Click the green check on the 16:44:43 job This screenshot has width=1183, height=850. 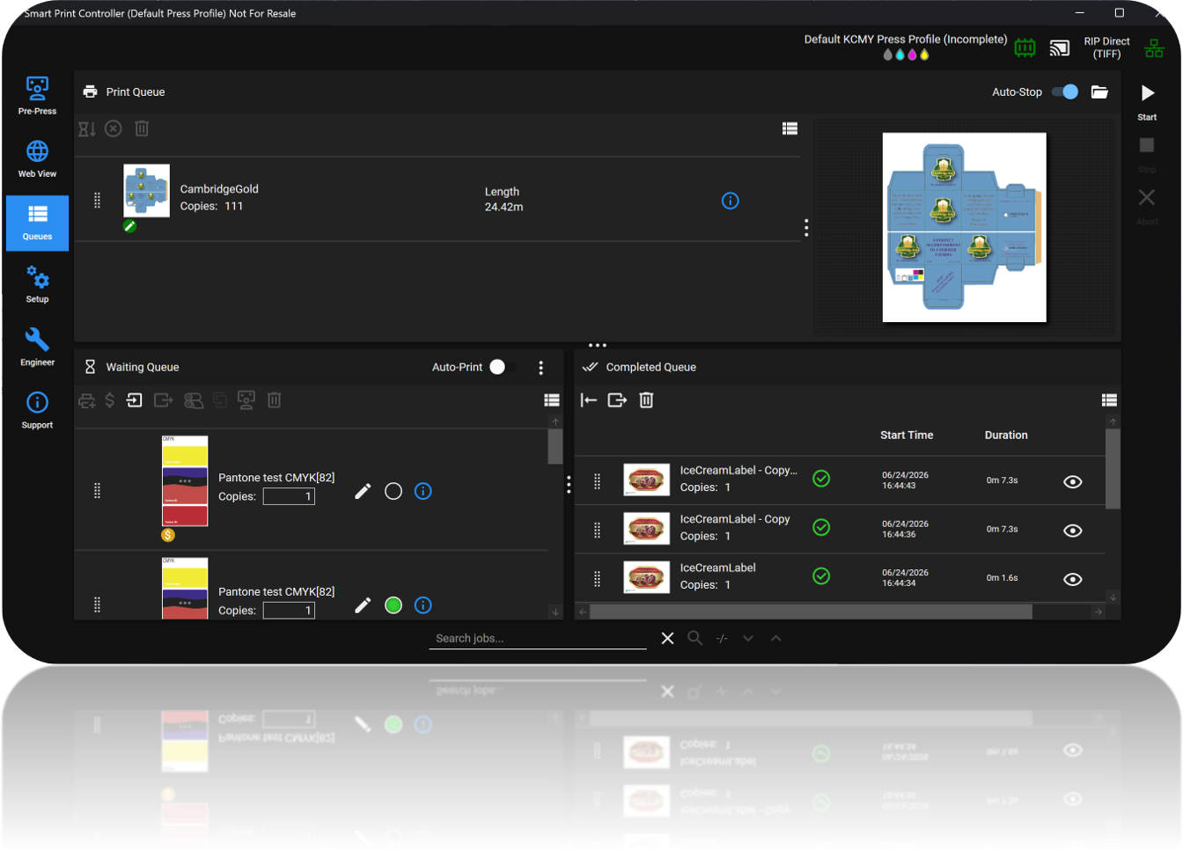(821, 479)
